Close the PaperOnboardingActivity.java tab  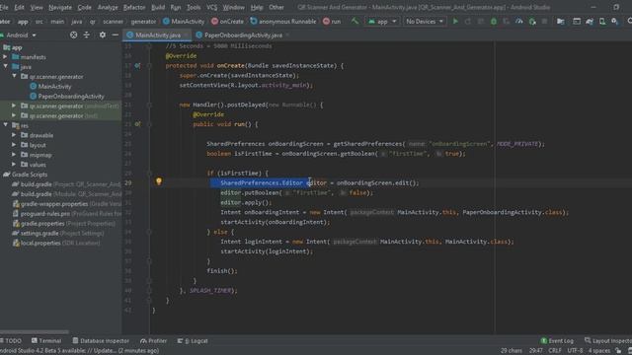[x=287, y=35]
